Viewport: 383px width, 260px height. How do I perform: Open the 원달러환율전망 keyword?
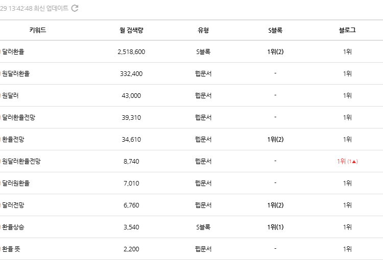pyautogui.click(x=21, y=161)
